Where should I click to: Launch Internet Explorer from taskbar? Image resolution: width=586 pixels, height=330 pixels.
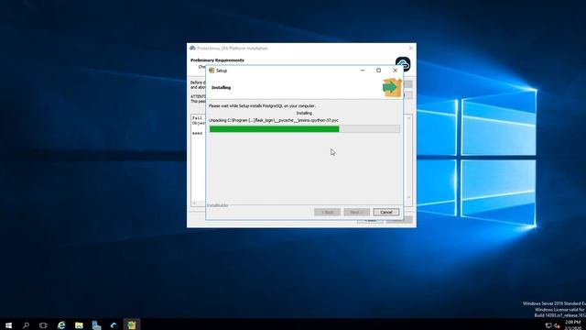[61, 325]
